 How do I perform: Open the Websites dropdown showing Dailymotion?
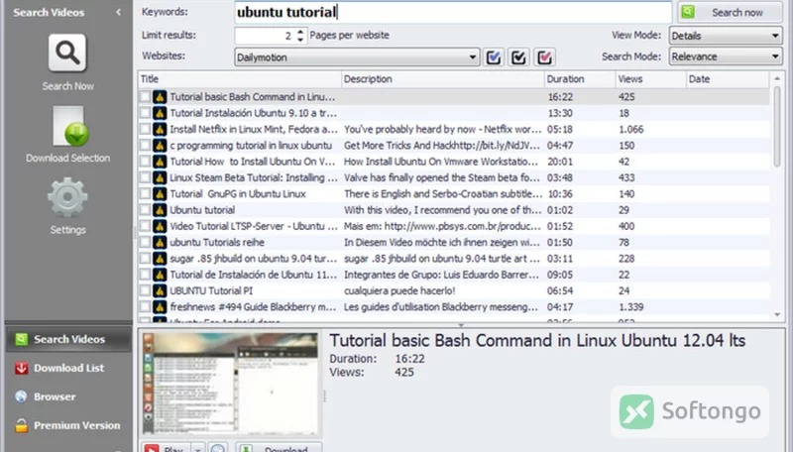tap(357, 57)
